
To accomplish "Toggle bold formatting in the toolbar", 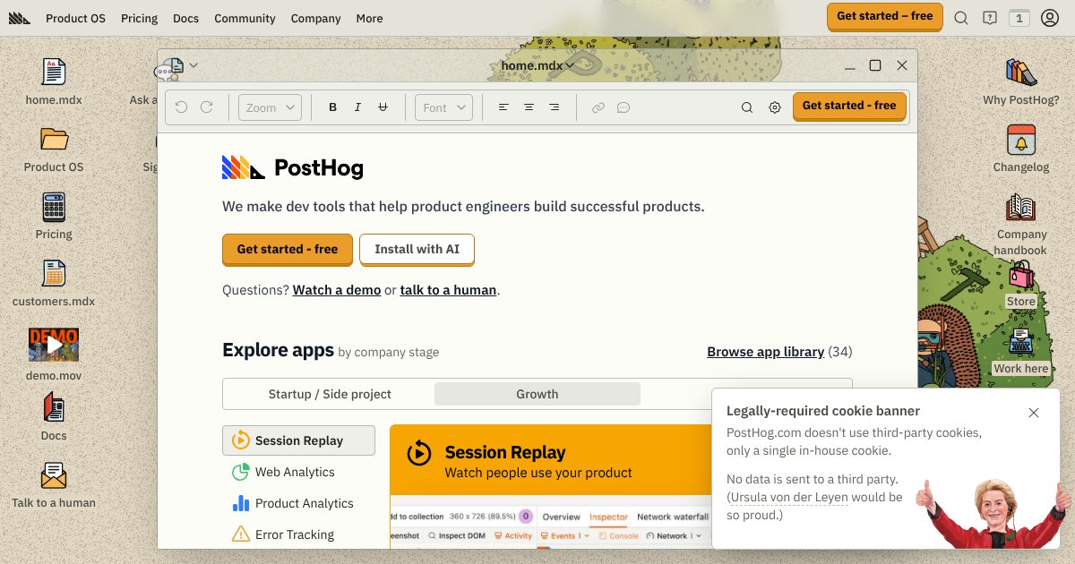I will pyautogui.click(x=332, y=107).
